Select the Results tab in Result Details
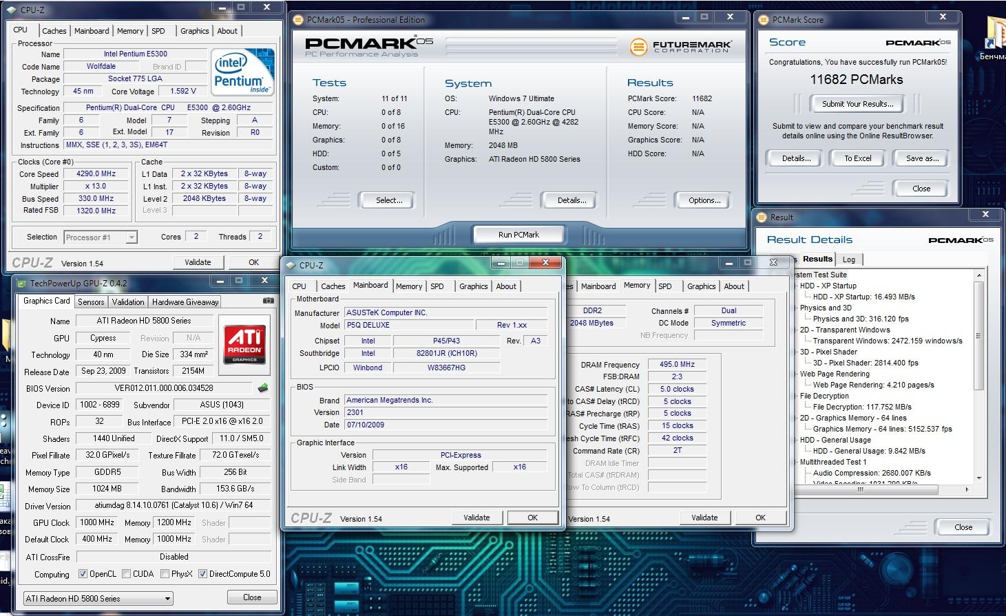The image size is (1006, 616). tap(817, 259)
